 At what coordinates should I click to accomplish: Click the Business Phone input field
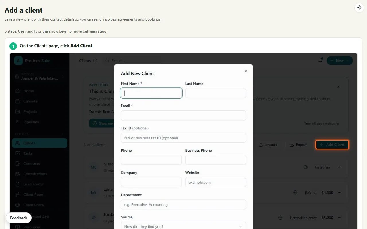tap(216, 160)
